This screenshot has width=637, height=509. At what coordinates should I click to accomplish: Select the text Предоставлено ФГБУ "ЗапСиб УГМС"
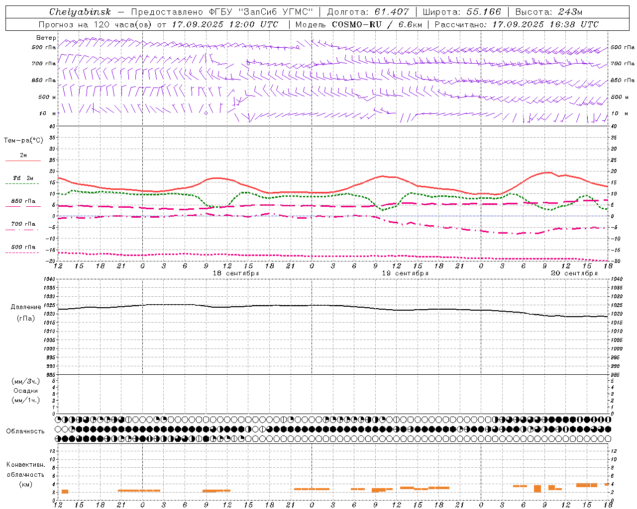222,12
